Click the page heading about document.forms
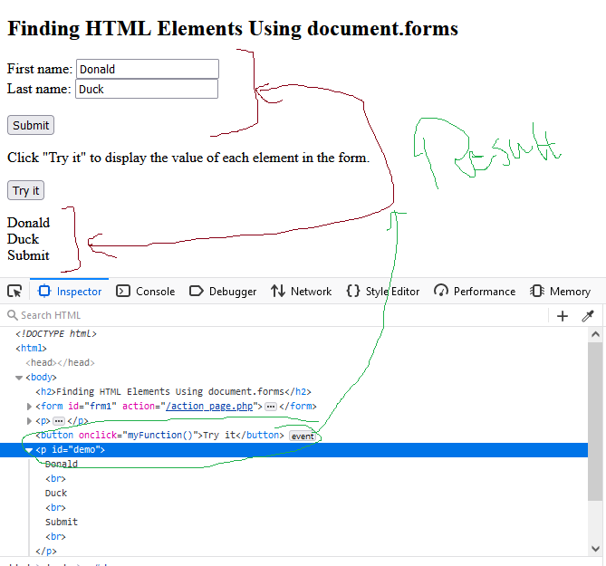Image resolution: width=606 pixels, height=566 pixels. click(x=233, y=29)
